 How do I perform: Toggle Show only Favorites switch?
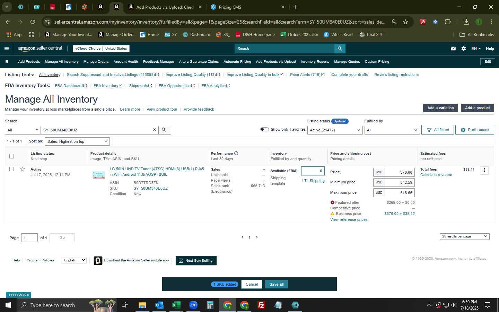[264, 129]
